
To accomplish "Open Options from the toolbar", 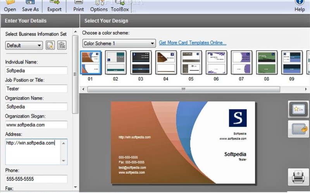I will pyautogui.click(x=99, y=6).
